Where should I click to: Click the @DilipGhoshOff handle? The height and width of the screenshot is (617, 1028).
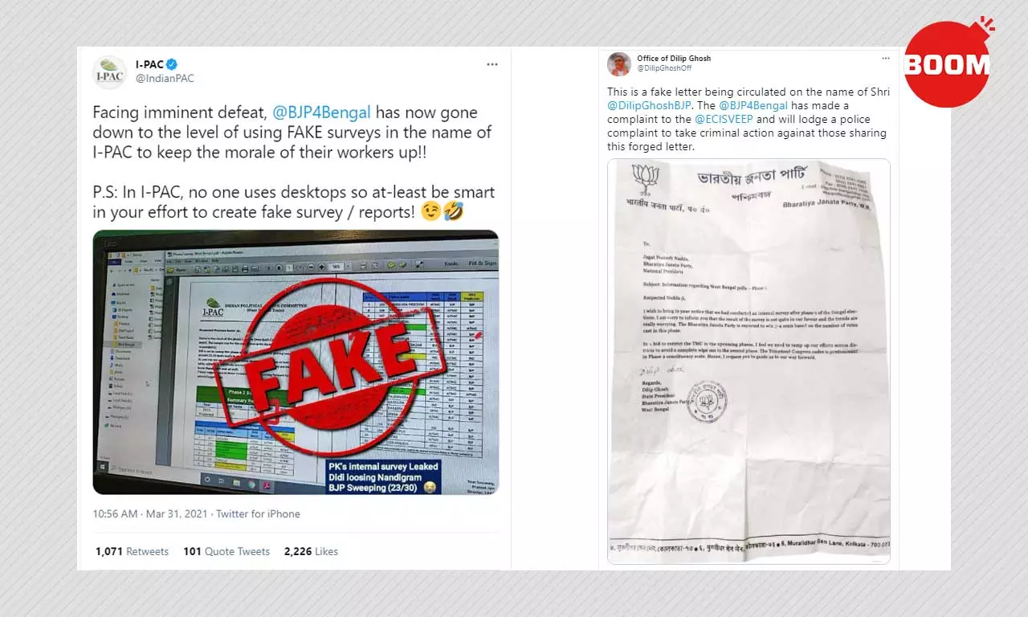(663, 68)
